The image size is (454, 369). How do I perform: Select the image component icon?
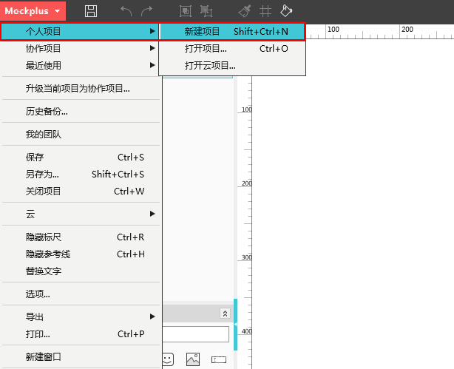(193, 359)
